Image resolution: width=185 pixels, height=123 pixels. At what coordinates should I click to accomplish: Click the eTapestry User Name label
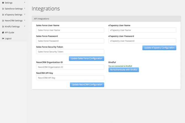pyautogui.click(x=119, y=25)
